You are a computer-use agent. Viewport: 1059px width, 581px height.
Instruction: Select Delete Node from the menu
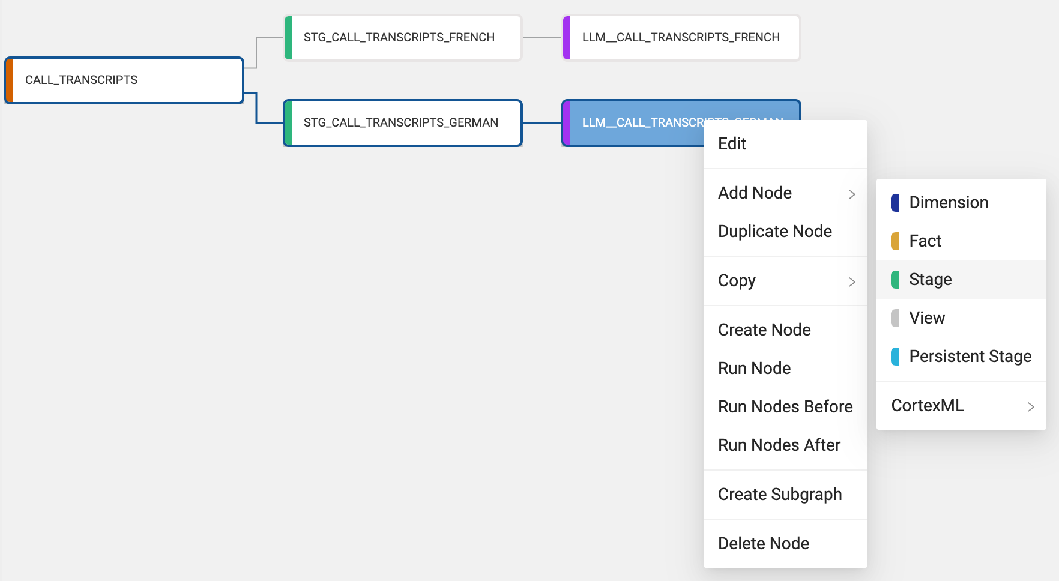[763, 544]
